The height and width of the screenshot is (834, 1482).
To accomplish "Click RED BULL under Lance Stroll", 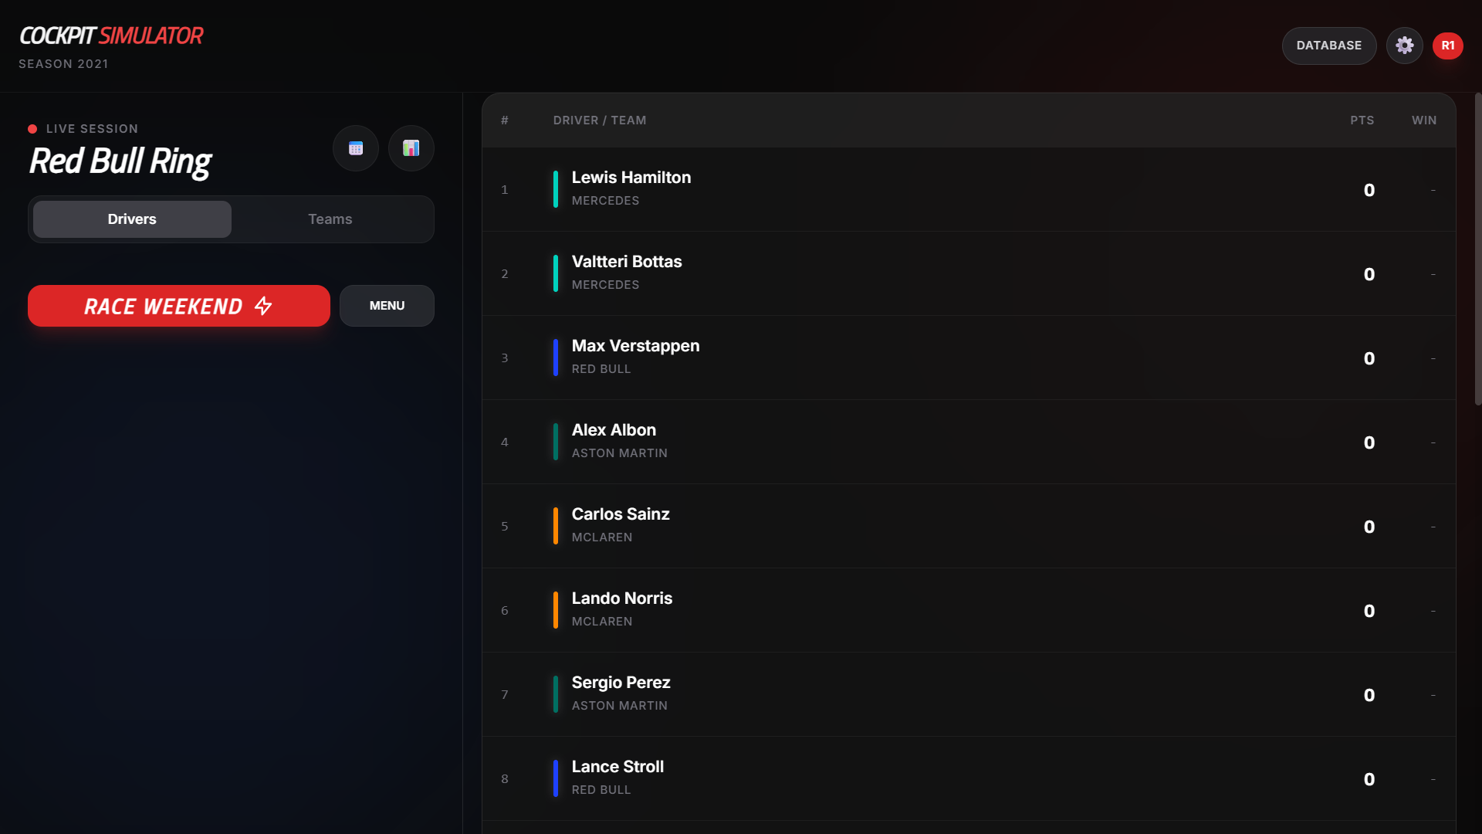I will point(601,790).
